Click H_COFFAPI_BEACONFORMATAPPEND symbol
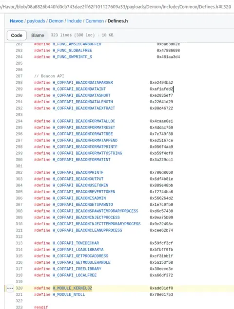The image size is (234, 309). pyautogui.click(x=85, y=140)
